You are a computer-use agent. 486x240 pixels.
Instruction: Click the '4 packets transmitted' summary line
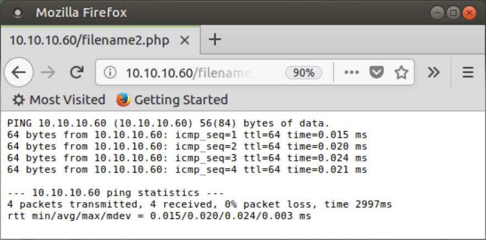[200, 204]
